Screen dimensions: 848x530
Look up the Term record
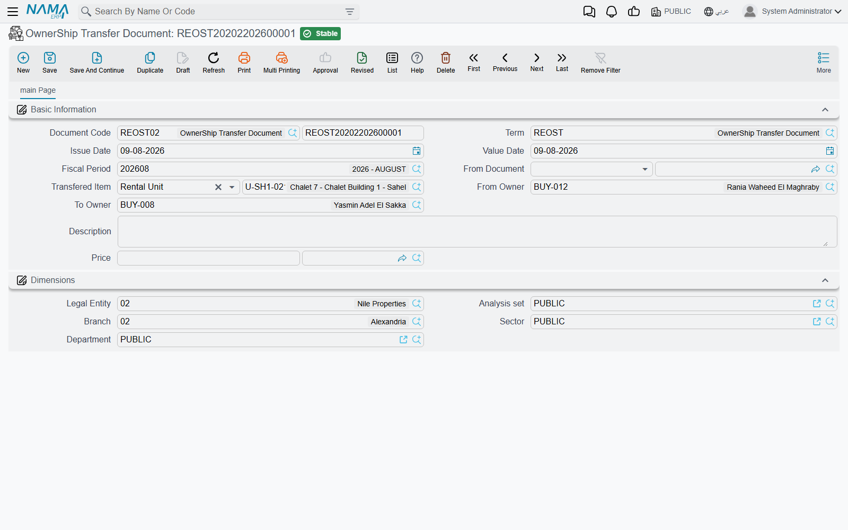830,133
